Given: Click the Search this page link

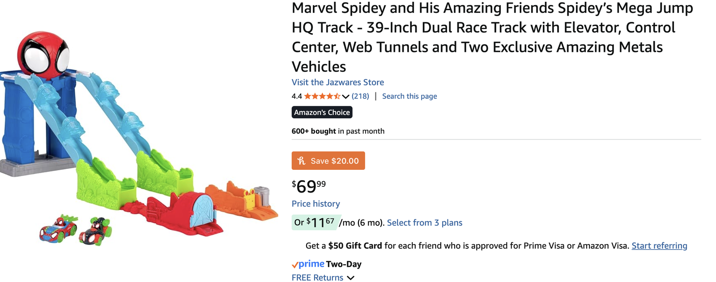Looking at the screenshot, I should pyautogui.click(x=409, y=96).
